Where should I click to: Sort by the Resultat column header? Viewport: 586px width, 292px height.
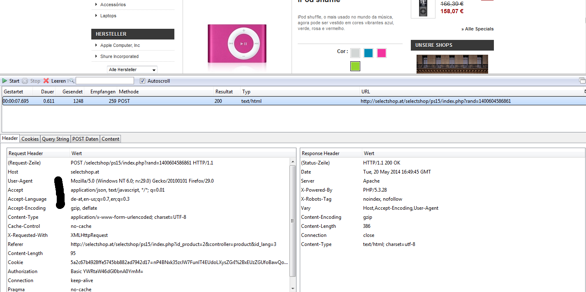pos(227,92)
